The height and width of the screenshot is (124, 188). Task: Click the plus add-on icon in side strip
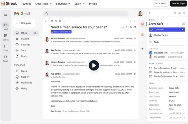pyautogui.click(x=142, y=49)
